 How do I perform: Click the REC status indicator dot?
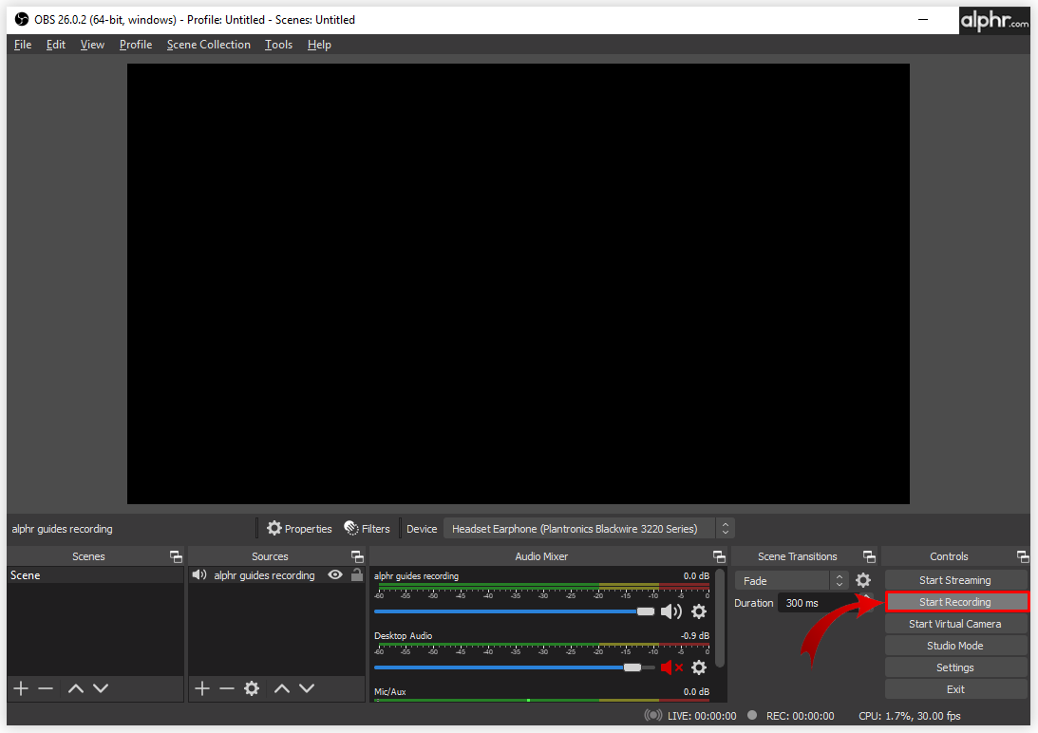(x=752, y=715)
